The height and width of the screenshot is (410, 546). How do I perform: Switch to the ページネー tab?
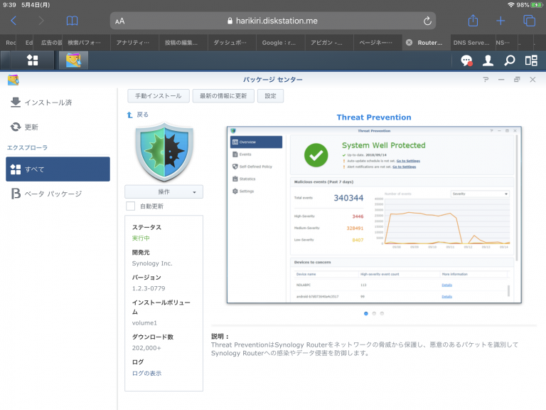[378, 43]
